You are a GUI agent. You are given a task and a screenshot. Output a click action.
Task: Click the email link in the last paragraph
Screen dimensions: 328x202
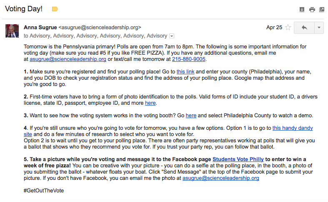click(x=220, y=178)
